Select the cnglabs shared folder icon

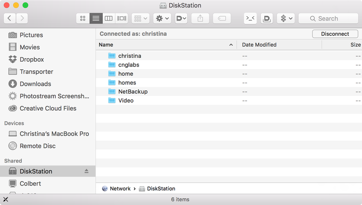112,65
